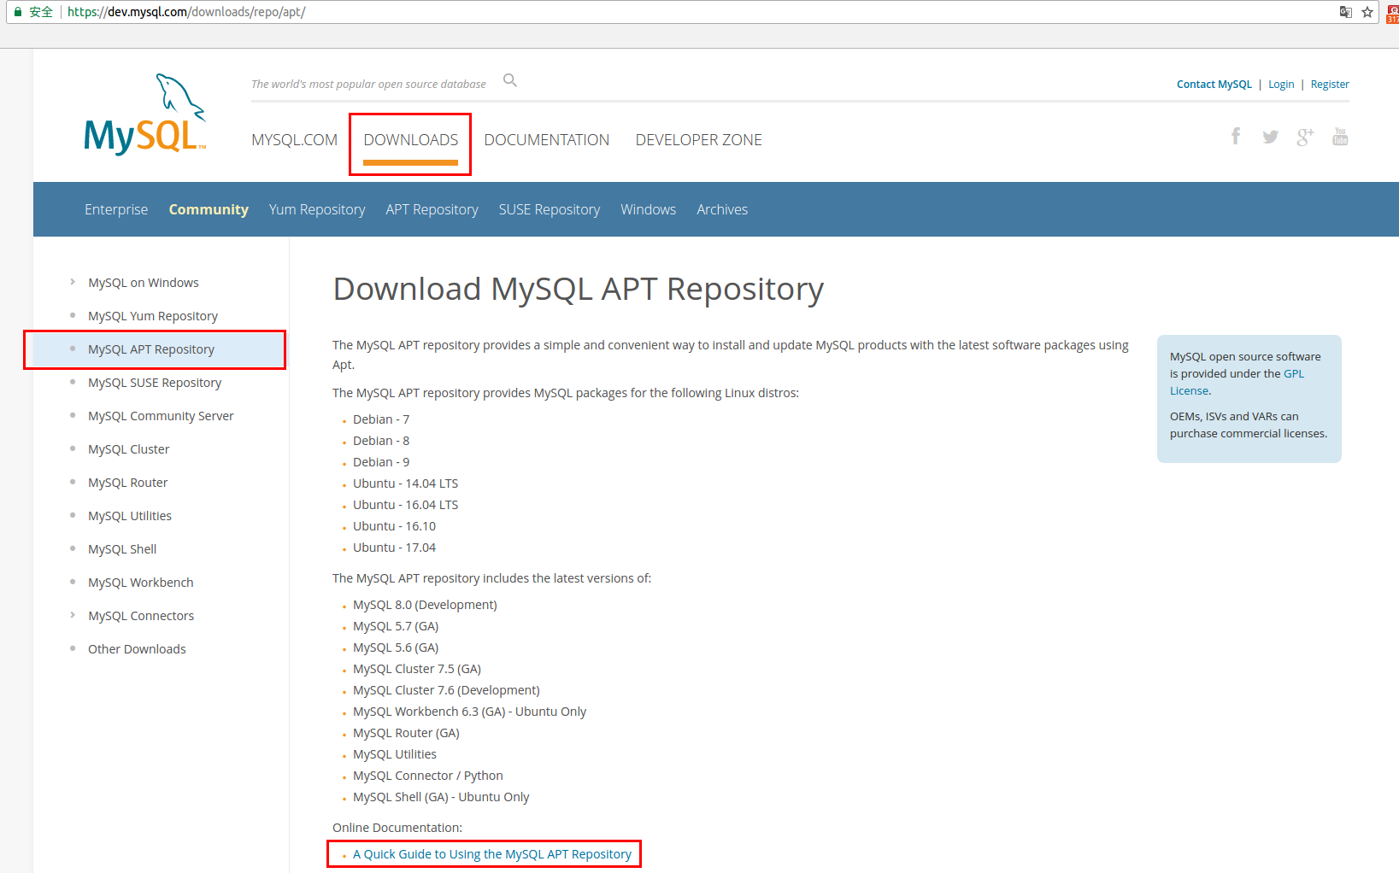1399x873 pixels.
Task: Click the 'Ubuntu - 17.04' list entry
Action: pyautogui.click(x=395, y=548)
